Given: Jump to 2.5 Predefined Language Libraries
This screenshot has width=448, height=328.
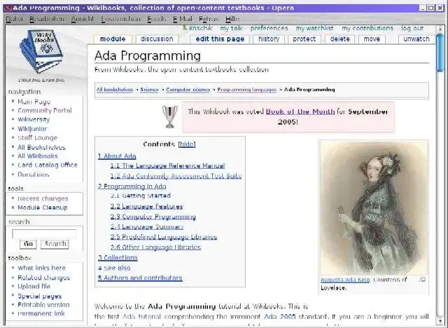Looking at the screenshot, I should 164,237.
